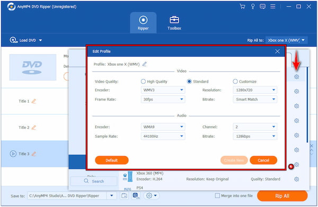Toggle Merge into one file checkbox
The image size is (318, 207).
(217, 196)
